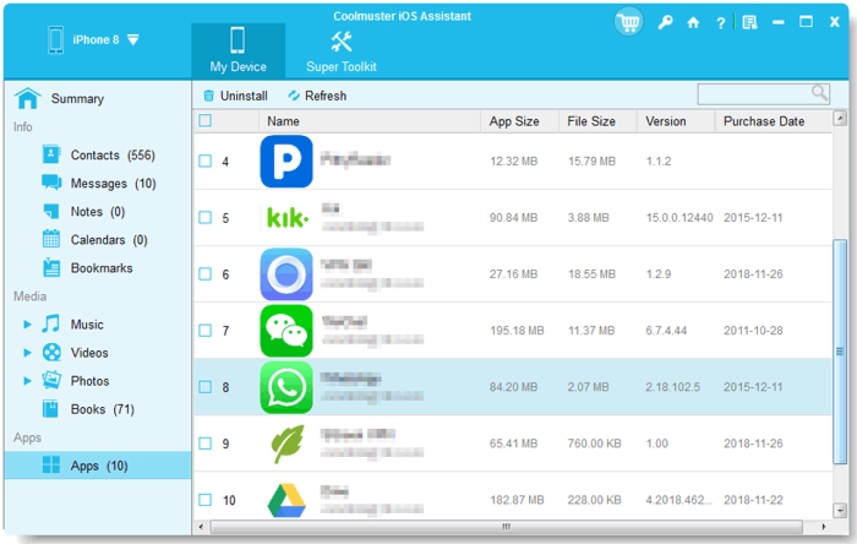Click the Books icon in sidebar
The width and height of the screenshot is (857, 544).
click(52, 409)
